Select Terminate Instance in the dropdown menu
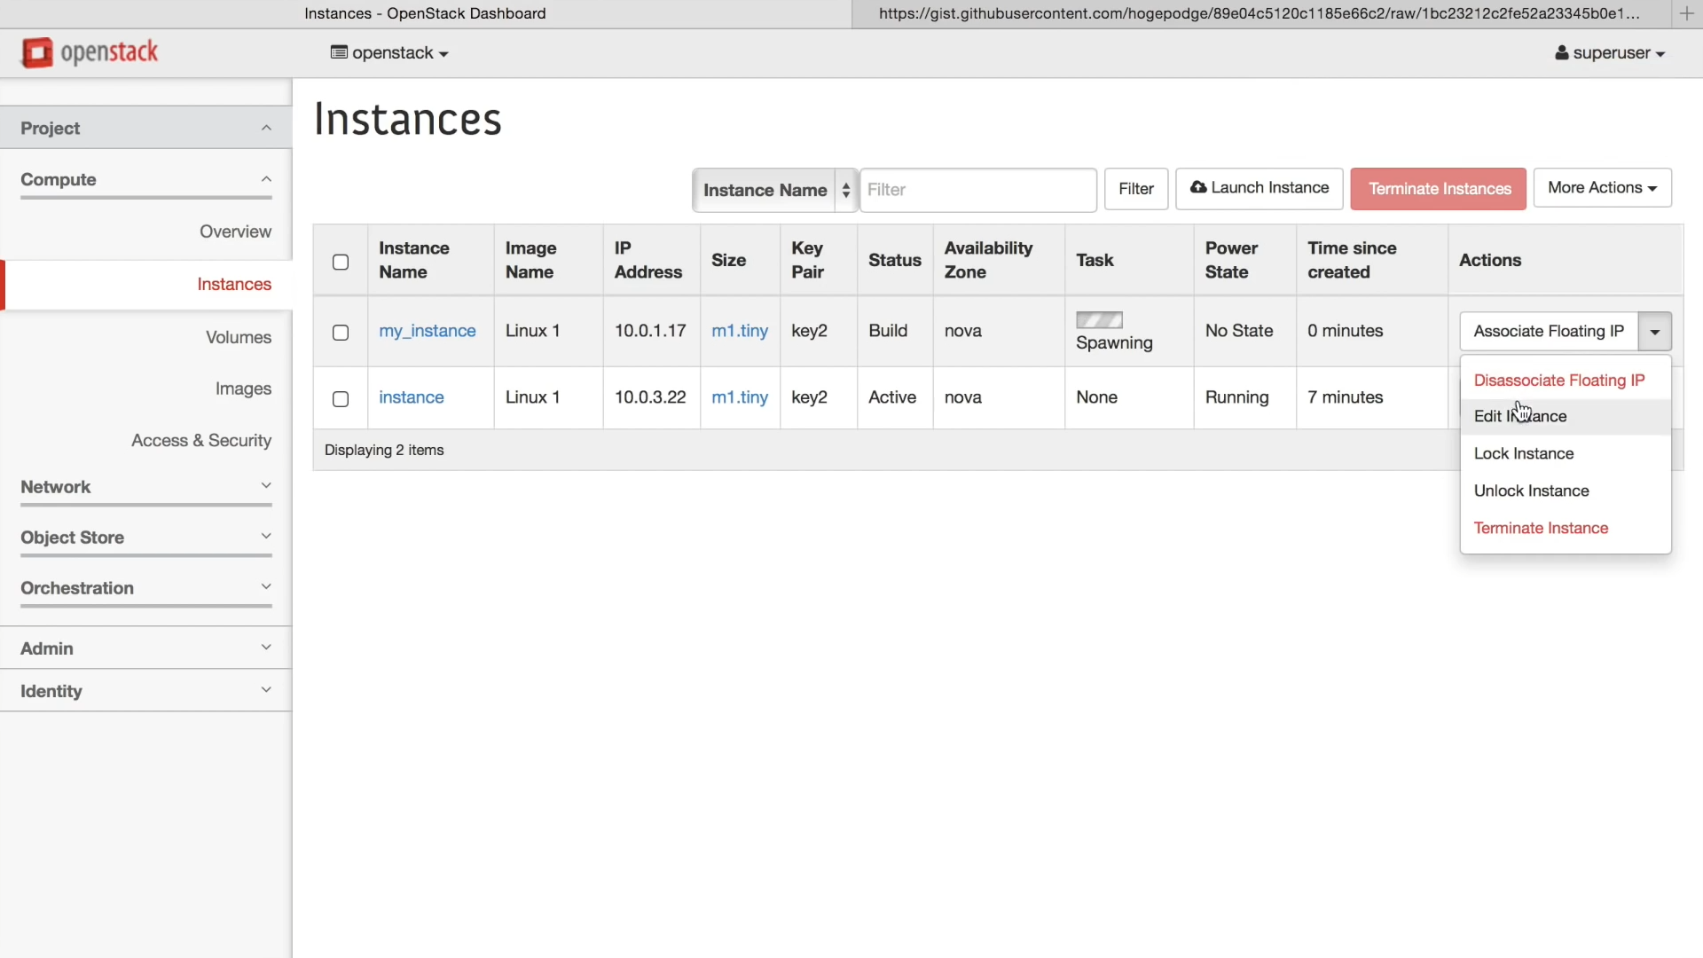The width and height of the screenshot is (1703, 958). (x=1540, y=528)
